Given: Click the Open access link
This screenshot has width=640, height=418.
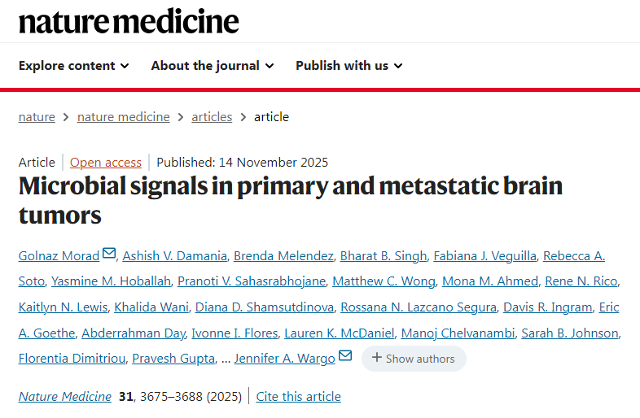Looking at the screenshot, I should pyautogui.click(x=106, y=162).
